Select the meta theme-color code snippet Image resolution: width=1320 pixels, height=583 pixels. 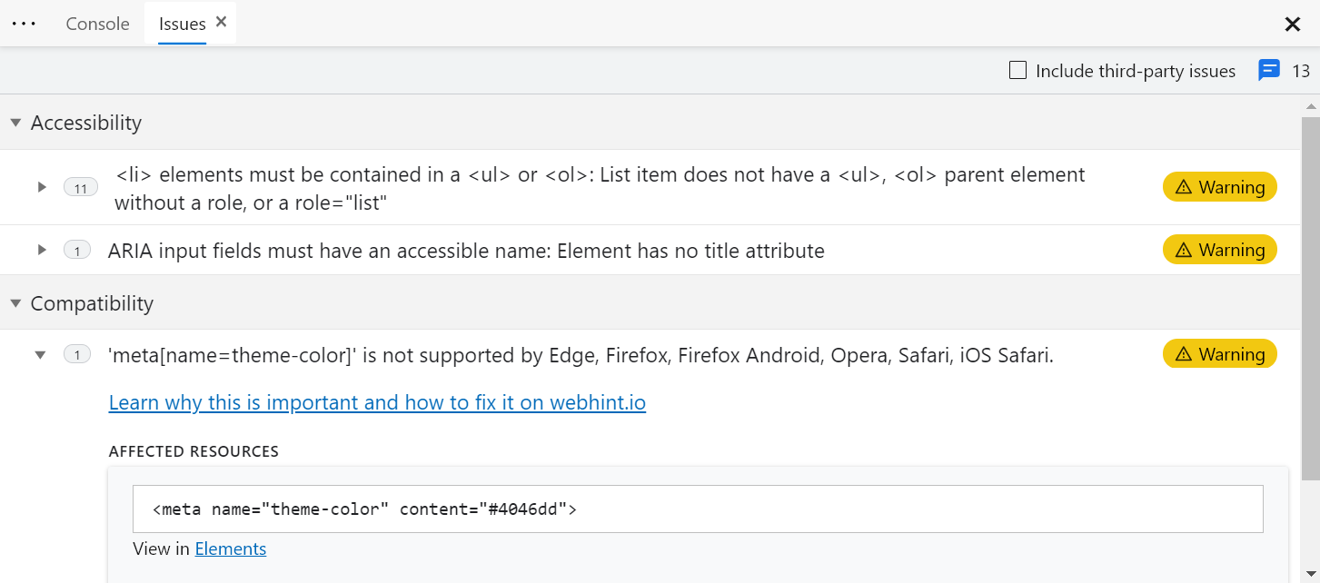click(x=362, y=509)
